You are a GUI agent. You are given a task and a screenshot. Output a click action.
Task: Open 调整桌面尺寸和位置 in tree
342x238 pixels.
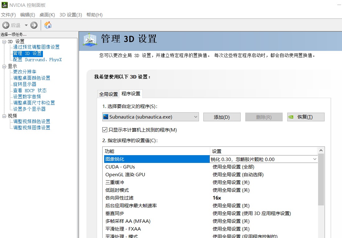click(34, 103)
